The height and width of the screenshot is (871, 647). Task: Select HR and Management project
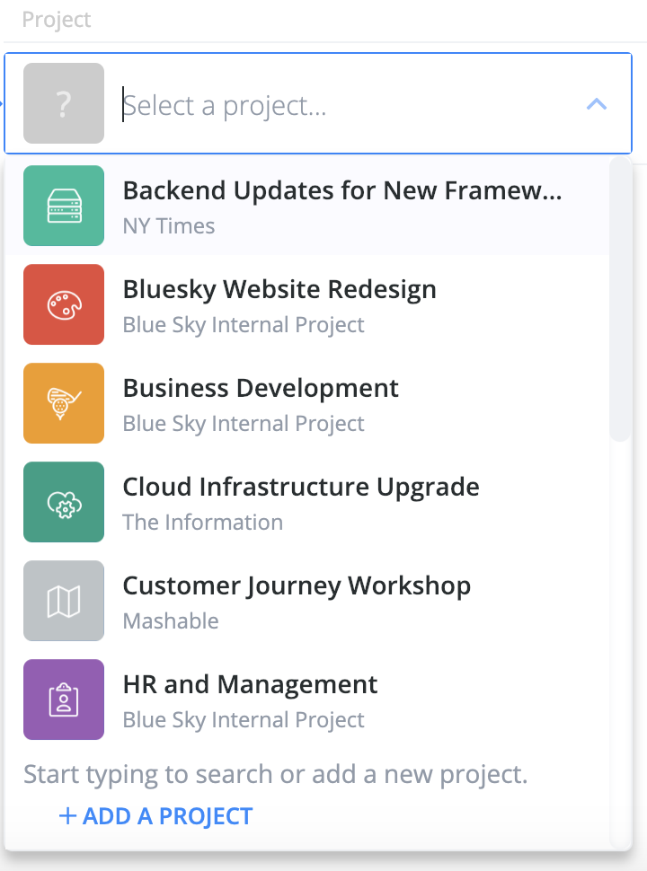(307, 699)
